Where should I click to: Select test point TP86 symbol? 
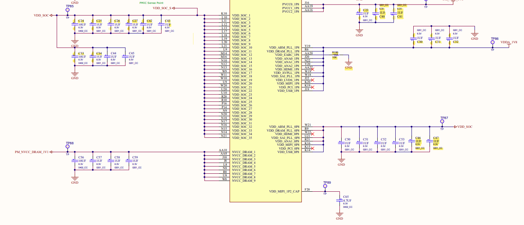493,44
